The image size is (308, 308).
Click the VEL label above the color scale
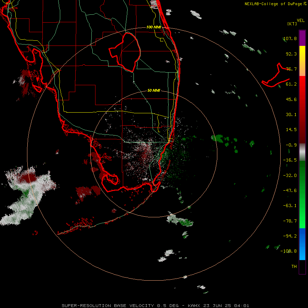click(300, 21)
